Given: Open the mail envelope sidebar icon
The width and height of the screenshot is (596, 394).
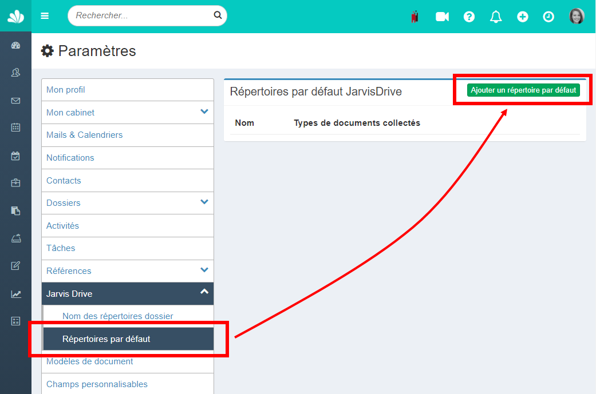Looking at the screenshot, I should 15,101.
